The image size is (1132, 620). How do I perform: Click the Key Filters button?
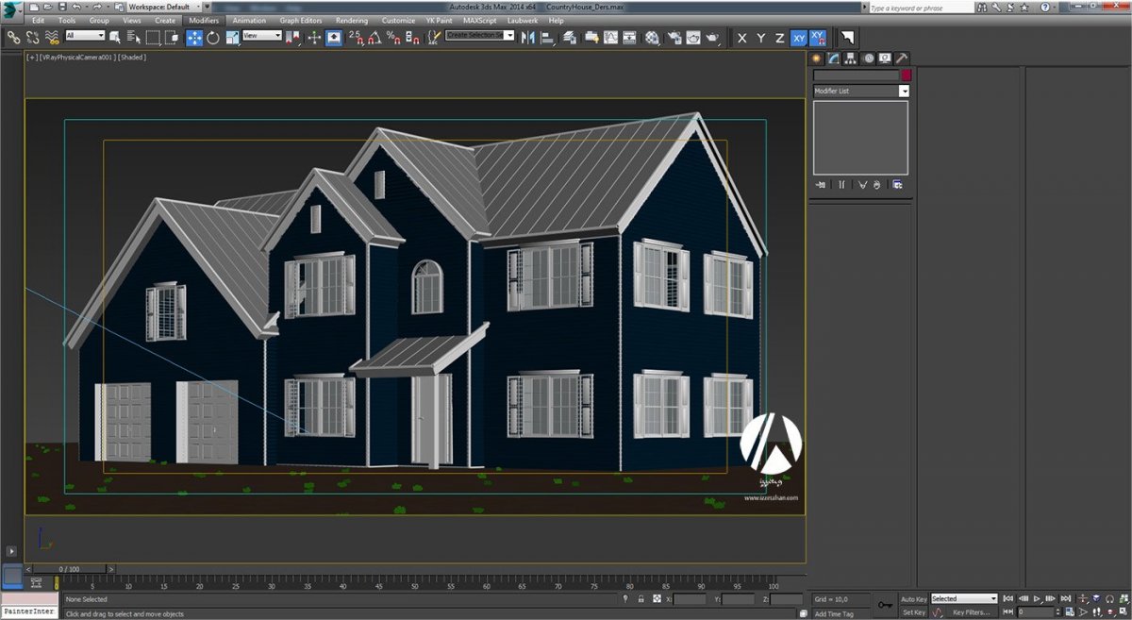[972, 612]
